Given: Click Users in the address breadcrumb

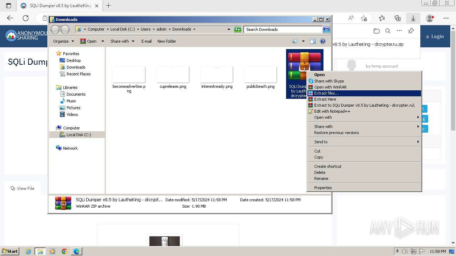Looking at the screenshot, I should coord(145,30).
